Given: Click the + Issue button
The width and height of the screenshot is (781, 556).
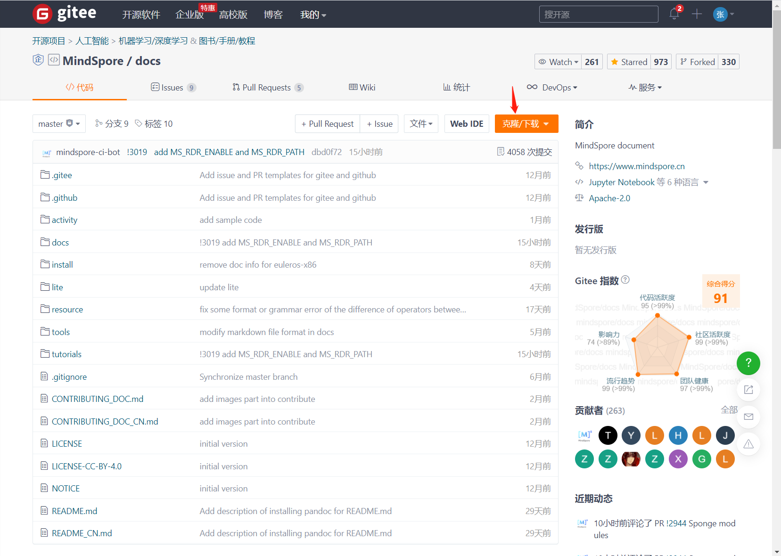Looking at the screenshot, I should (379, 123).
